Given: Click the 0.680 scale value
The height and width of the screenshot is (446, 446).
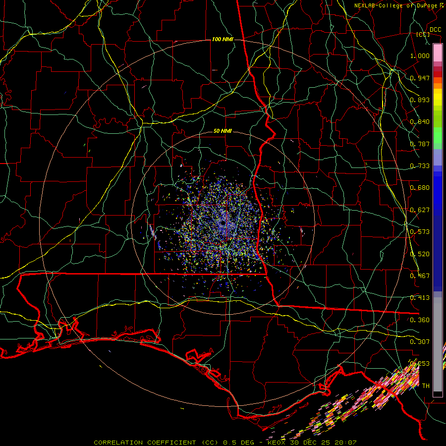Looking at the screenshot, I should [x=420, y=188].
